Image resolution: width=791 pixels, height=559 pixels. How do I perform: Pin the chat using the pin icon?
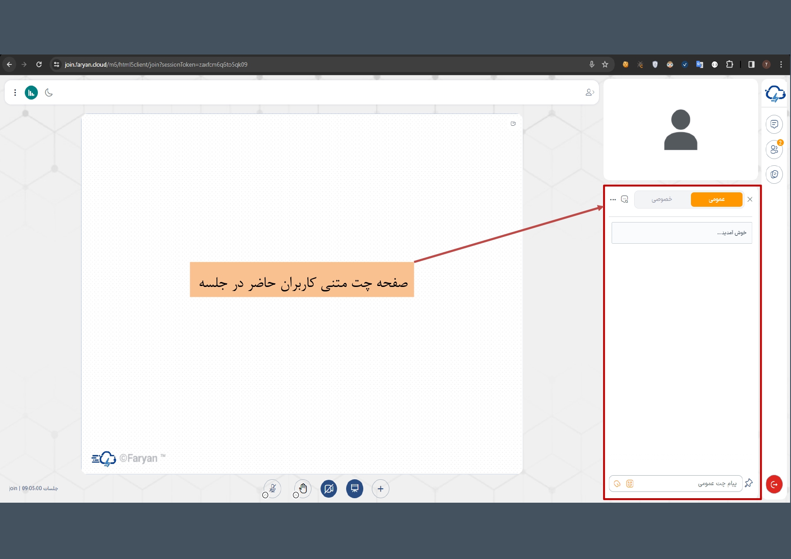click(749, 483)
